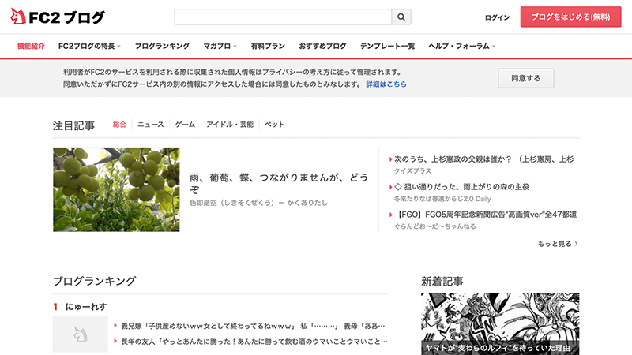Open おすすめブログ navigation item
This screenshot has height=355, width=632.
pos(322,46)
